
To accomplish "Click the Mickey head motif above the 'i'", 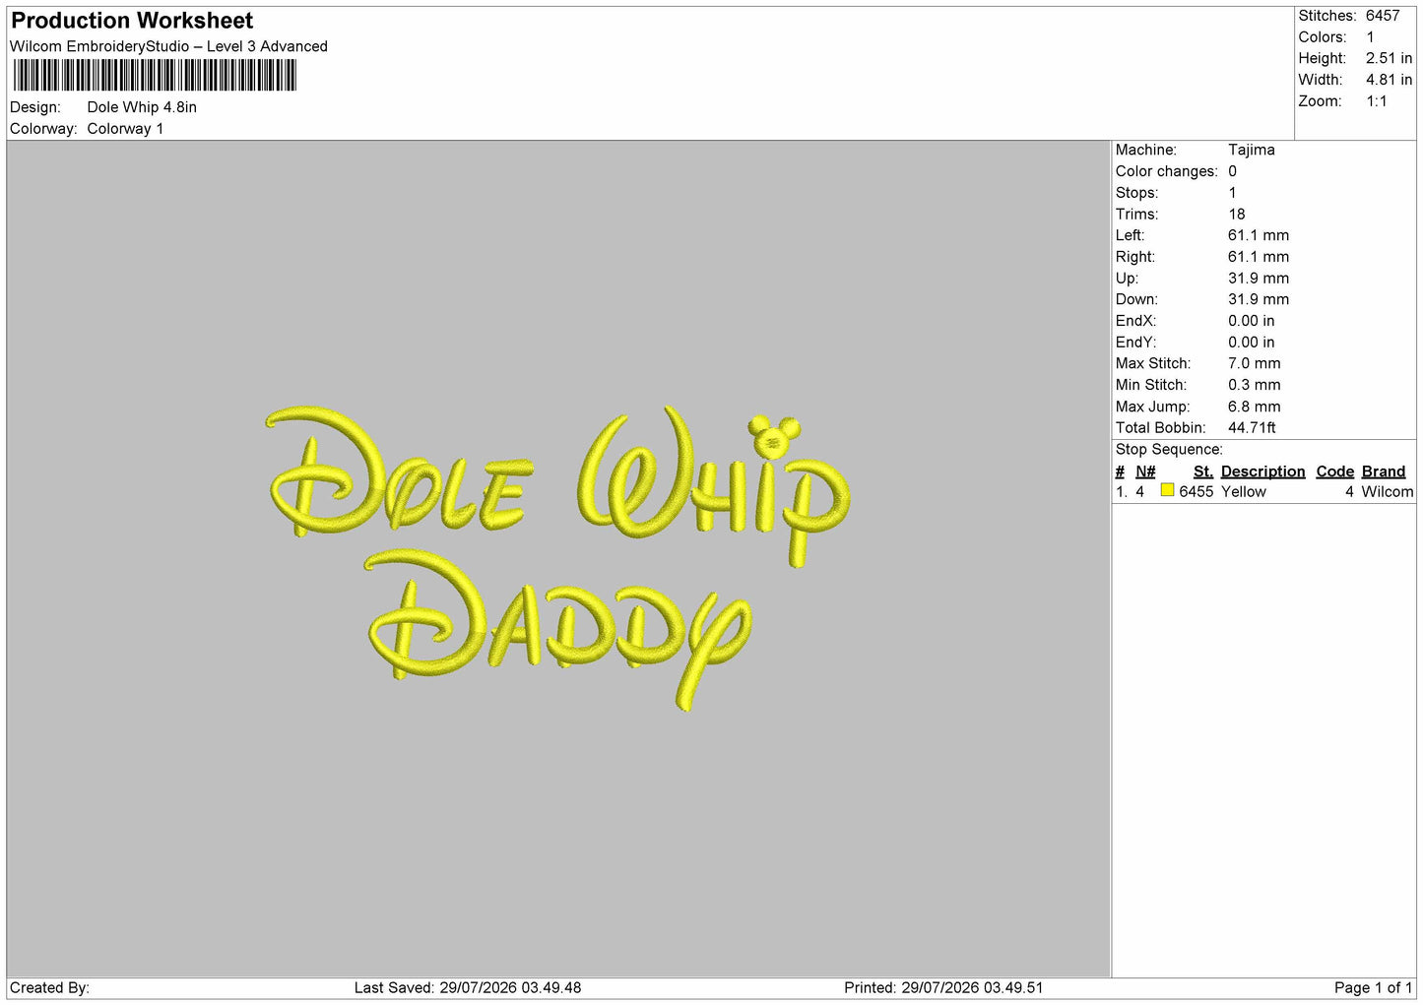I will [773, 435].
